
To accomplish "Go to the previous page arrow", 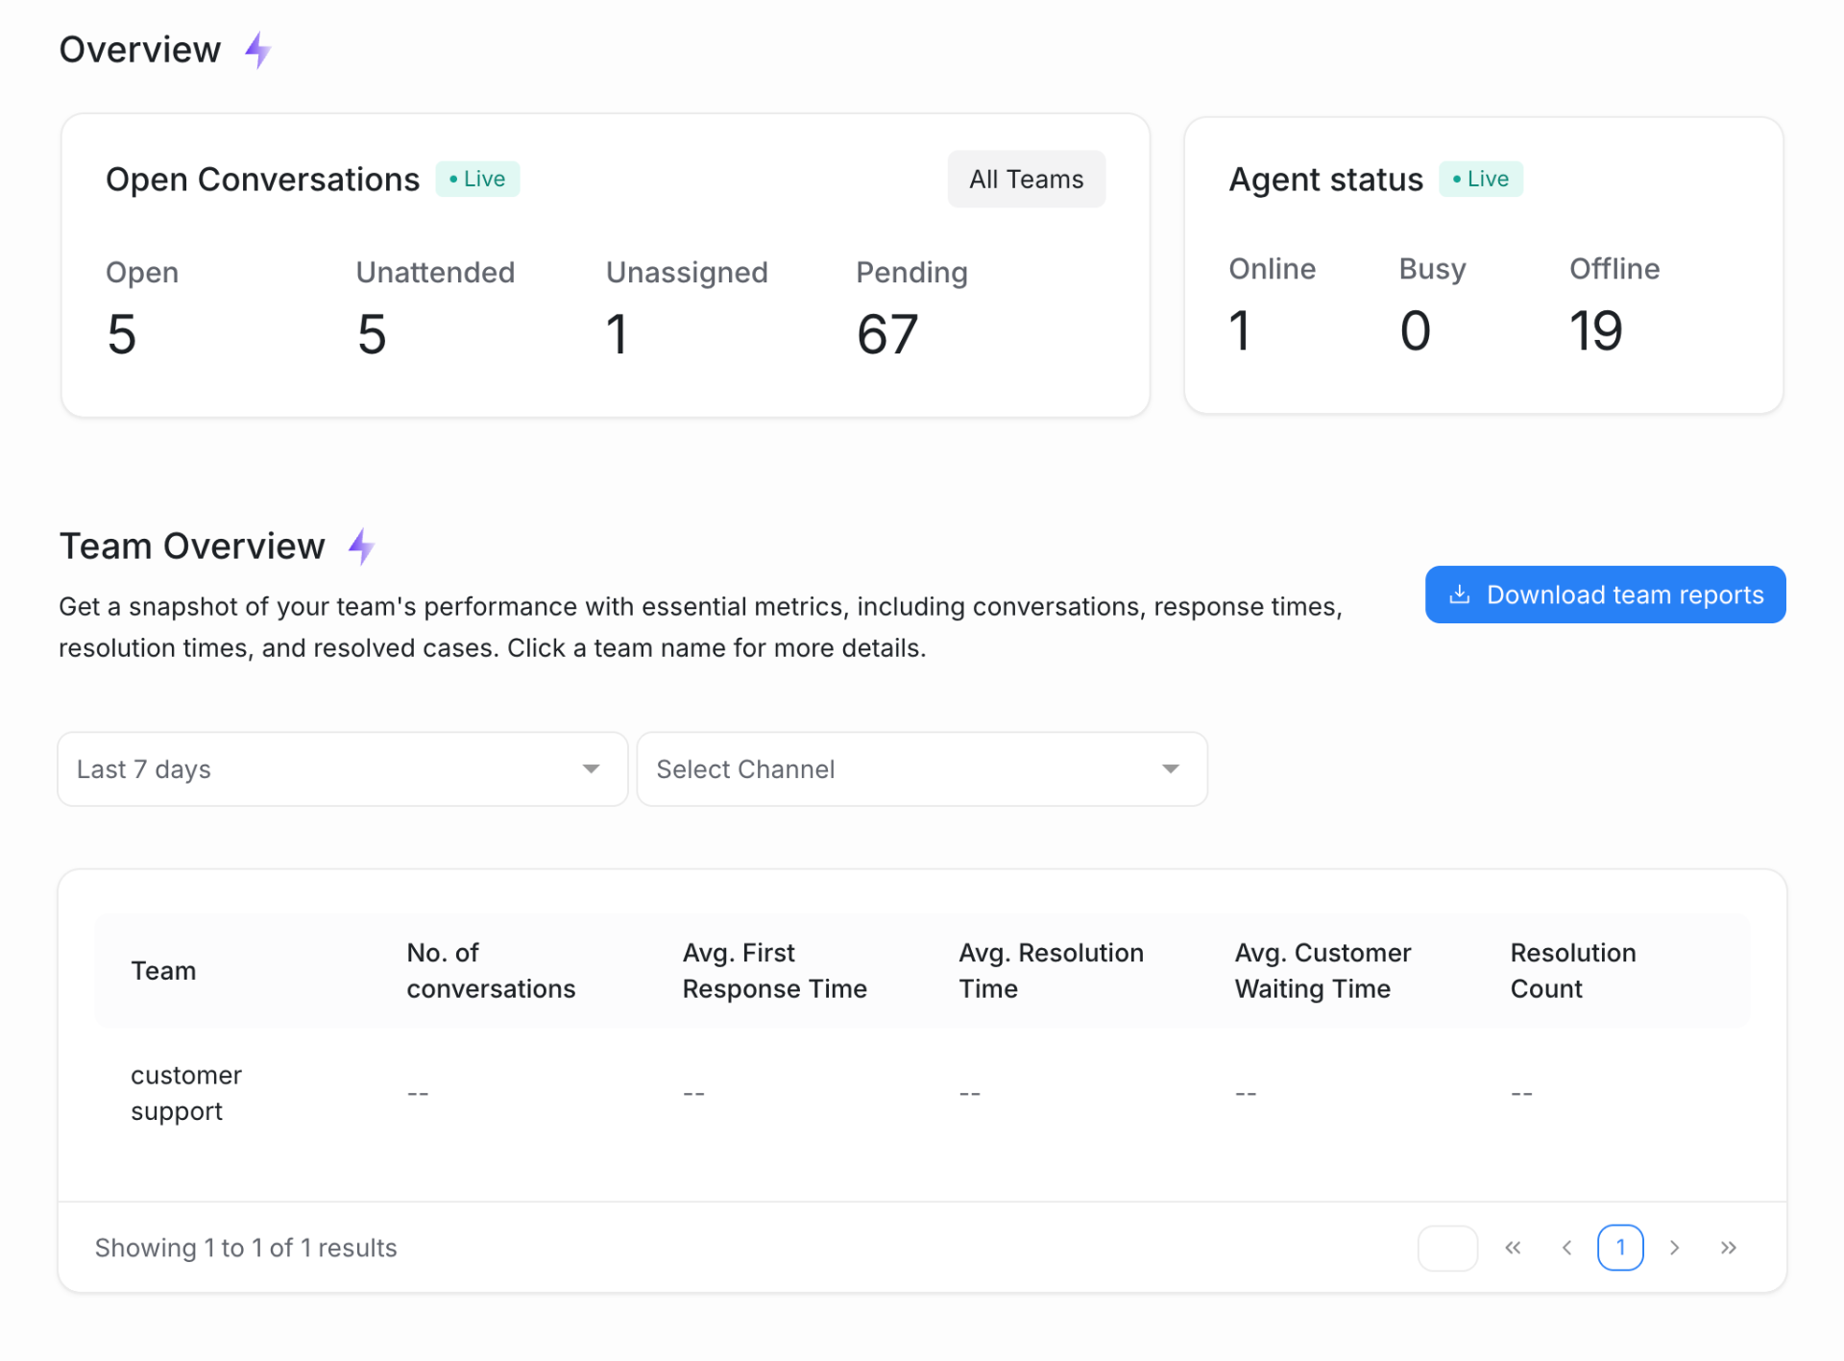I will 1566,1248.
